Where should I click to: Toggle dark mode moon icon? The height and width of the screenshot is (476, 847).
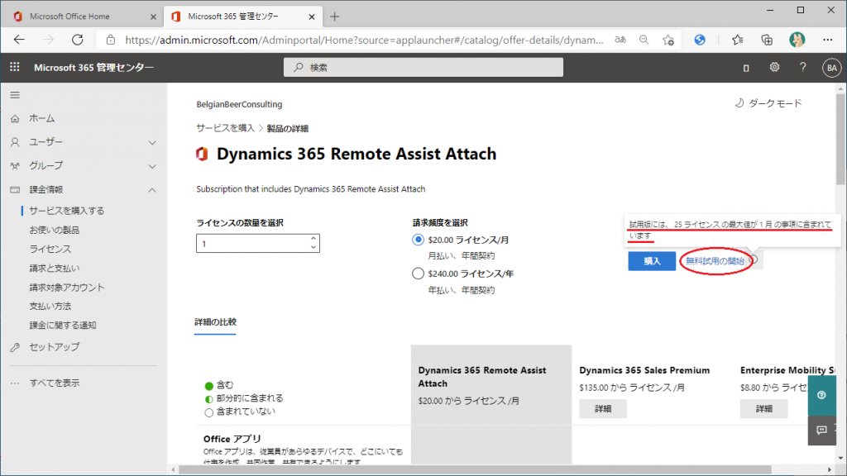[739, 103]
